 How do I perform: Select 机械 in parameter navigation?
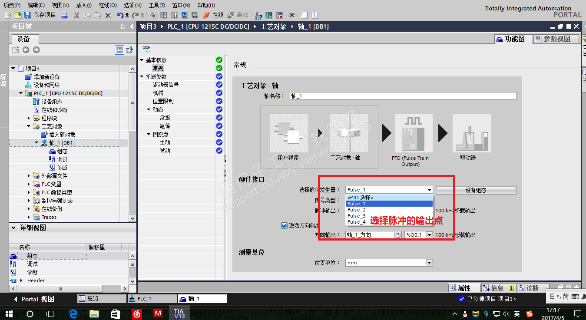[158, 93]
